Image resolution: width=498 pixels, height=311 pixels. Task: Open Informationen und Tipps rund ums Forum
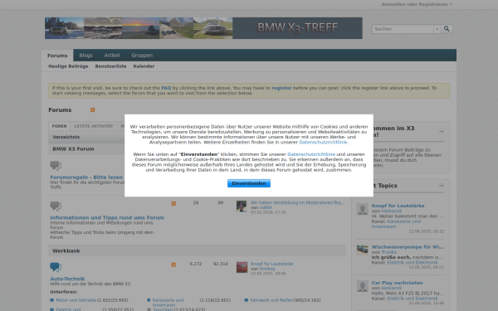click(x=107, y=217)
